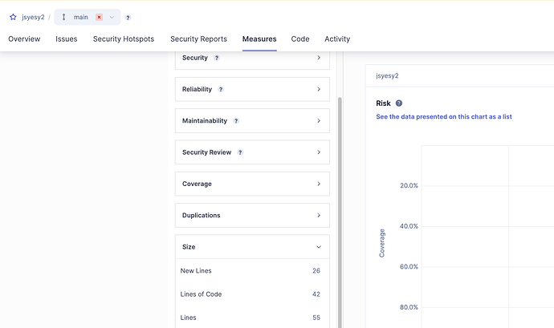Viewport: 554px width, 328px height.
Task: Select the Measures tab
Action: pos(259,38)
